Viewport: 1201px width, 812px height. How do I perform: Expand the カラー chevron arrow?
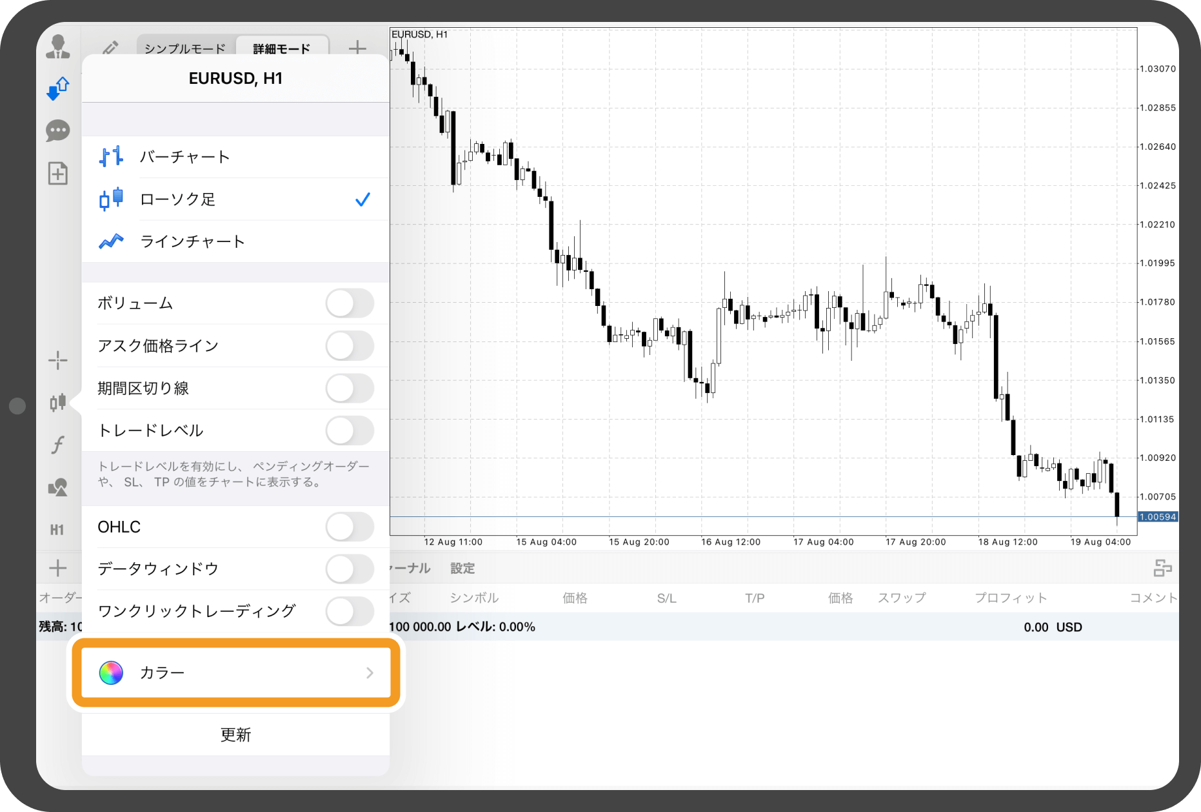(x=370, y=673)
